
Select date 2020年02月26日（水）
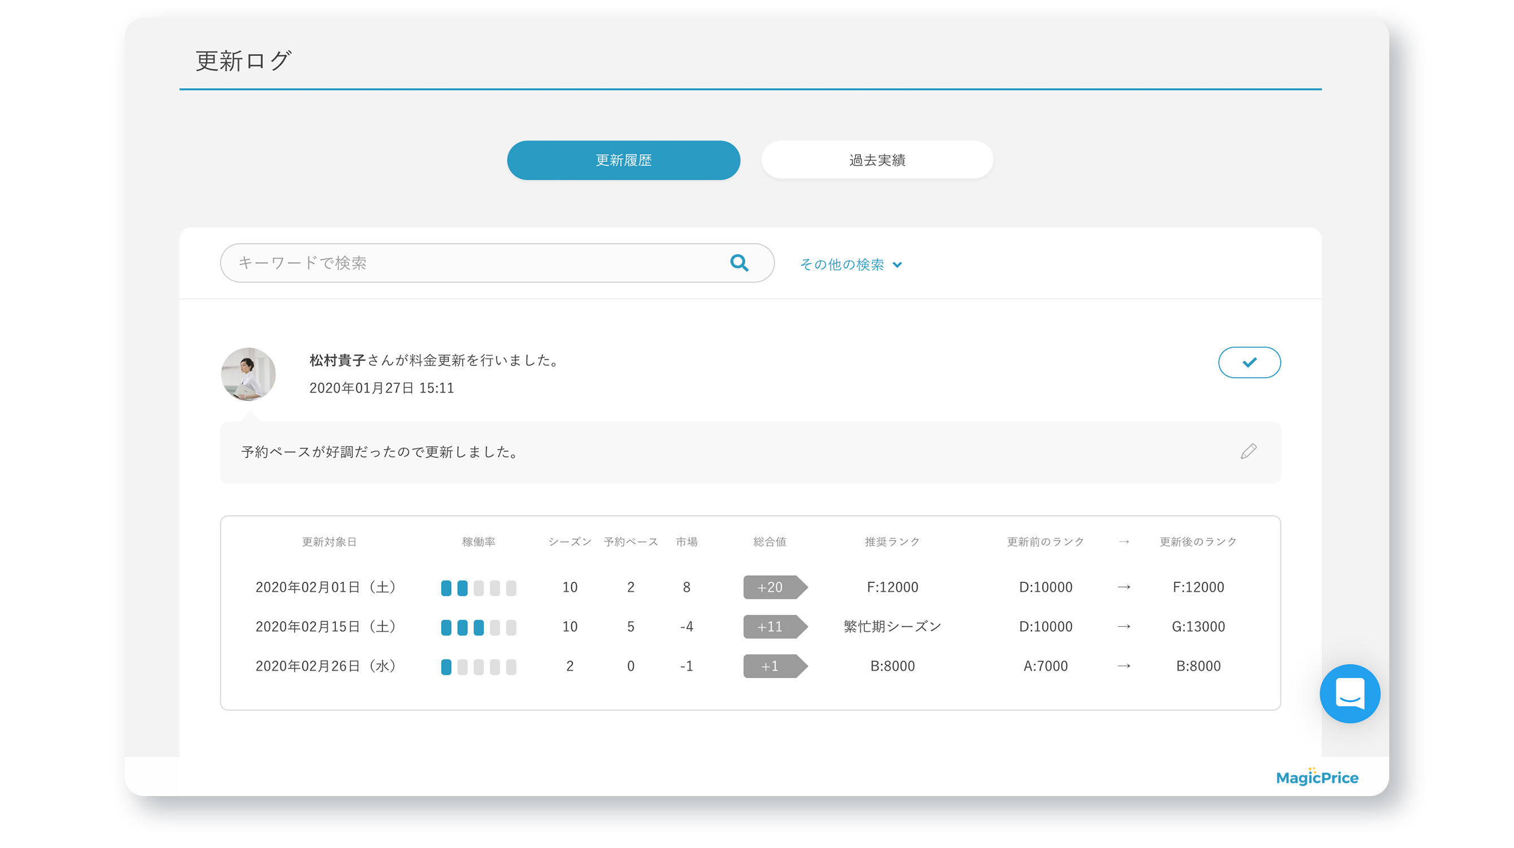(327, 666)
